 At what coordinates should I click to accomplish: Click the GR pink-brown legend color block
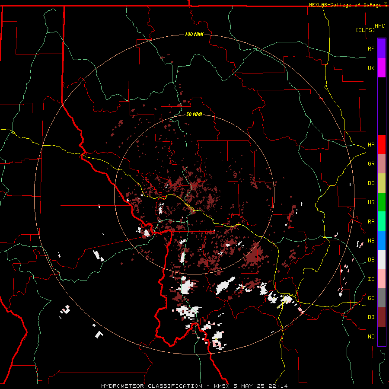tap(382, 164)
